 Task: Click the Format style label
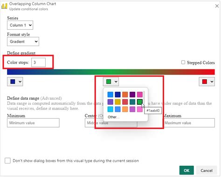click(18, 34)
